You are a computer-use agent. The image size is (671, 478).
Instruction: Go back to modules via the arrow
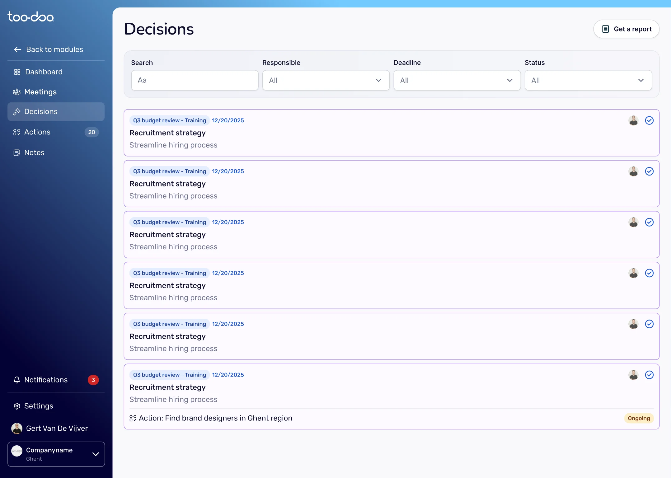coord(17,49)
